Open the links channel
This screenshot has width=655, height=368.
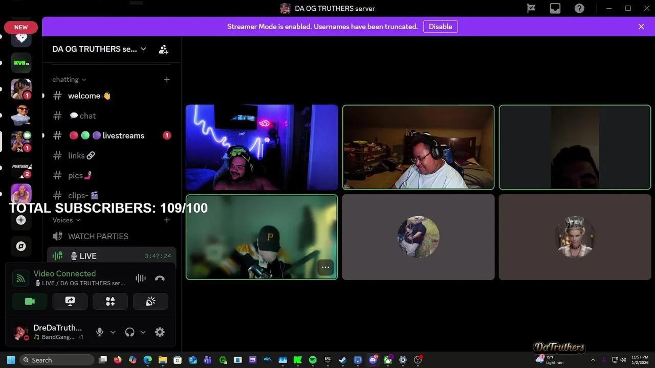tap(112, 156)
